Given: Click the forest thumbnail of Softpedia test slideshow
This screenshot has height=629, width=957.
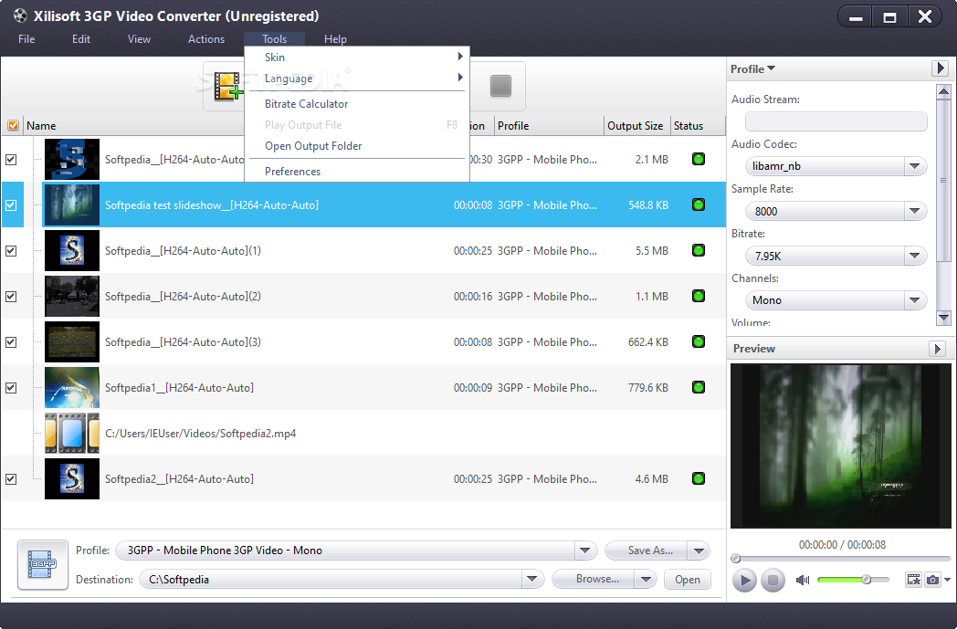Looking at the screenshot, I should (72, 205).
